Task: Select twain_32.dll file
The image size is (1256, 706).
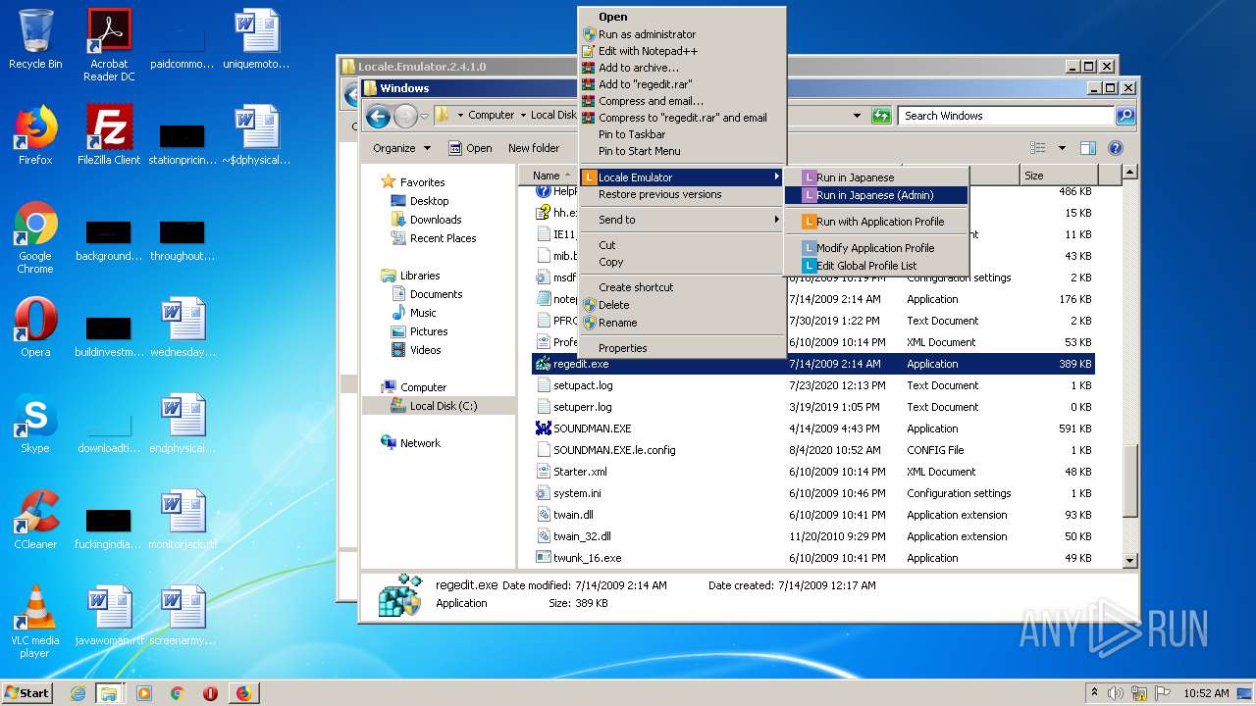Action: pos(813,536)
